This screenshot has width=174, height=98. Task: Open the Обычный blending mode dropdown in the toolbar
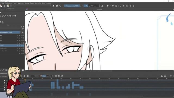click(30, 6)
